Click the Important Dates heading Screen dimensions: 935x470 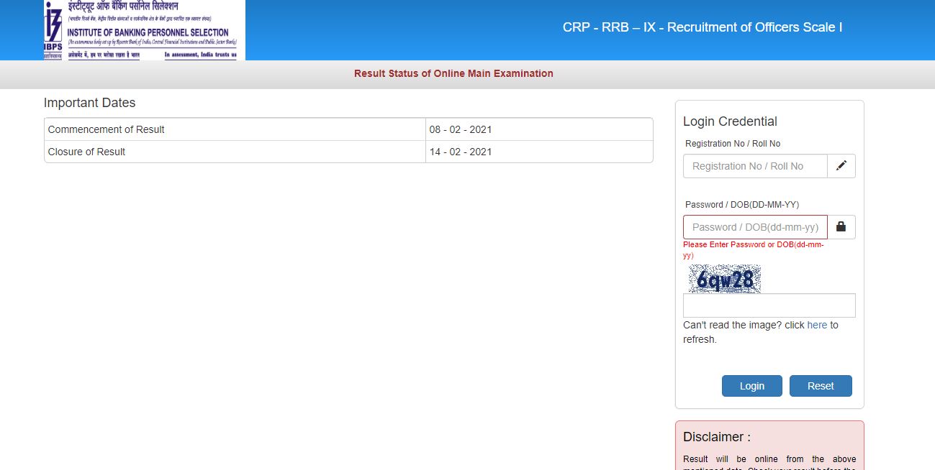tap(89, 103)
